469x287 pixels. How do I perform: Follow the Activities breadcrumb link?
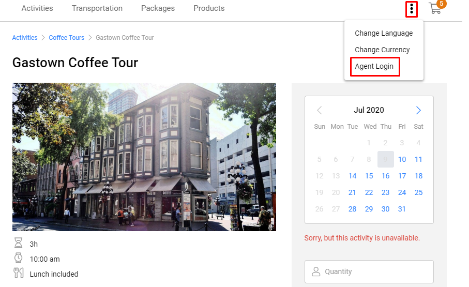click(x=25, y=38)
